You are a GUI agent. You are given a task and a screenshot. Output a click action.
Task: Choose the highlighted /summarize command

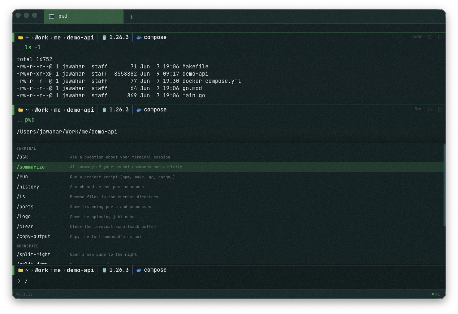pyautogui.click(x=228, y=167)
